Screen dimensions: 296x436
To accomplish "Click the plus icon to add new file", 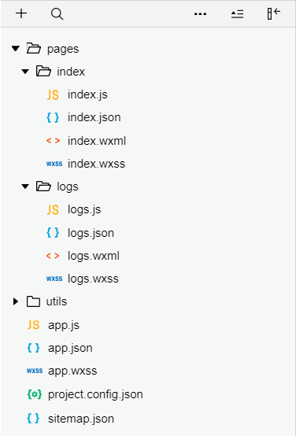I will (x=21, y=13).
